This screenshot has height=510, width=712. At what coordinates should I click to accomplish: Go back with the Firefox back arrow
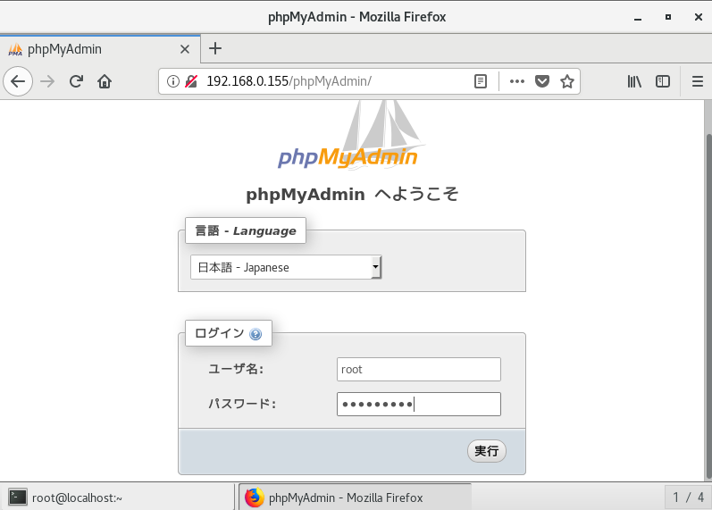18,81
